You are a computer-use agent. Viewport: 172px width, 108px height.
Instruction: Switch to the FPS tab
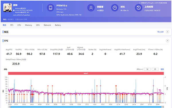point(12,25)
